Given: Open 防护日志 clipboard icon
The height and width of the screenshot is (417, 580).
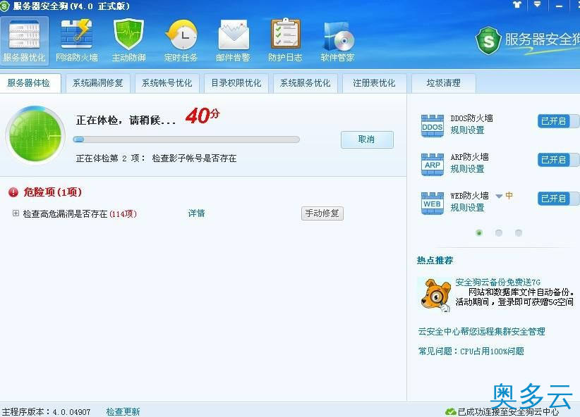Looking at the screenshot, I should [285, 41].
